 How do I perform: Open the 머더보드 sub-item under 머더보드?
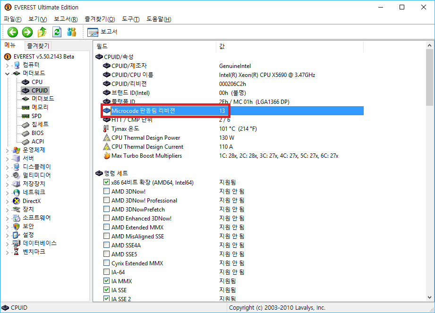(x=38, y=99)
